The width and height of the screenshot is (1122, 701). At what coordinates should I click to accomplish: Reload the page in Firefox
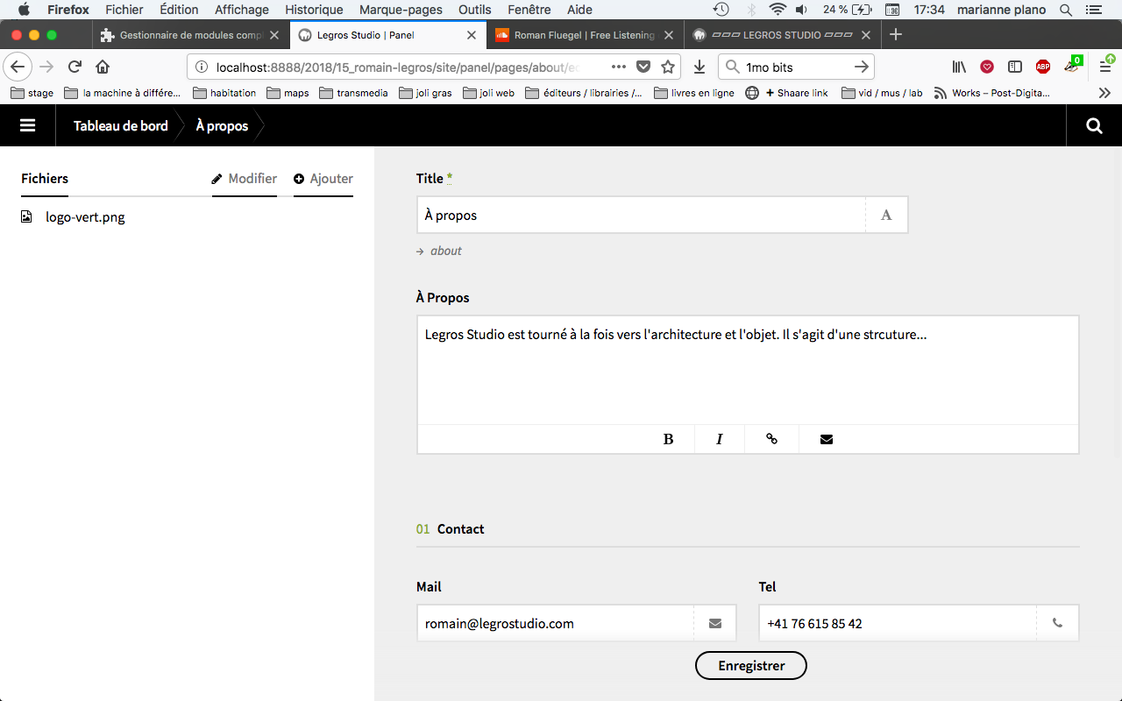click(x=75, y=67)
